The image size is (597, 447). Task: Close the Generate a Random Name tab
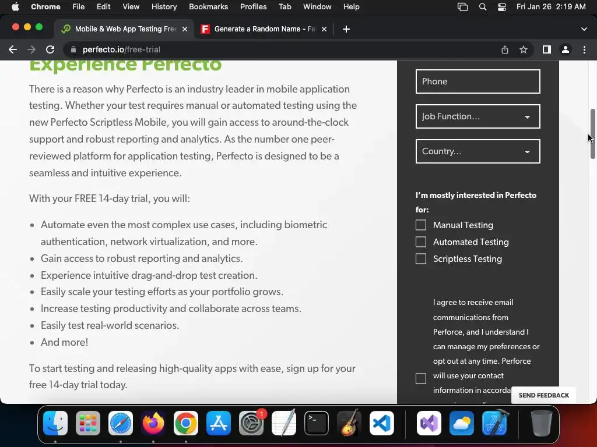[324, 29]
